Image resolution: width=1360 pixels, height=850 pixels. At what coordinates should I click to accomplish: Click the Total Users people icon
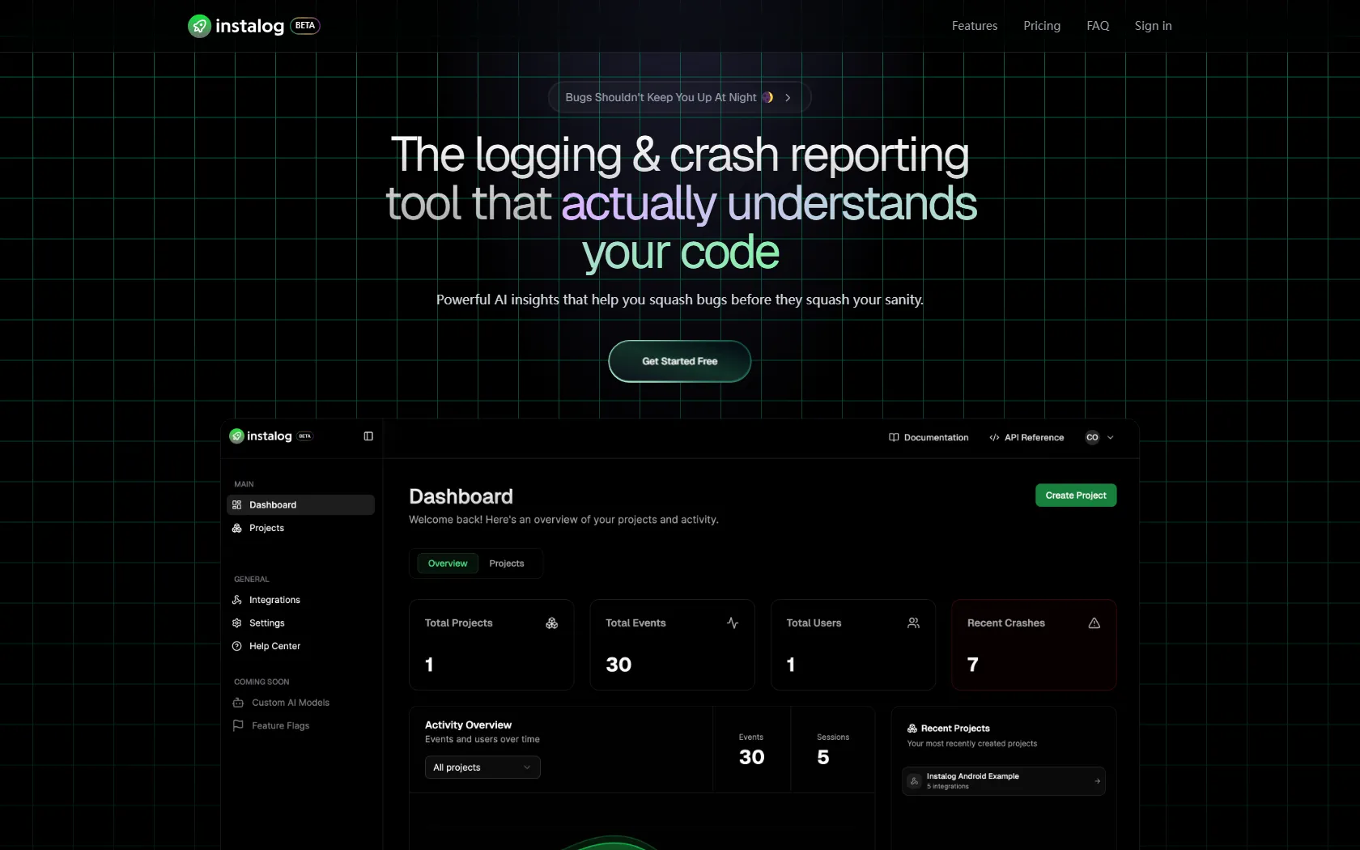pos(913,623)
